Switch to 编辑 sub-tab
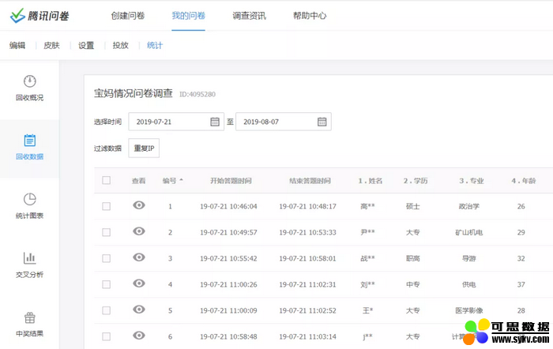Screen dimensions: 553x349 pyautogui.click(x=17, y=45)
